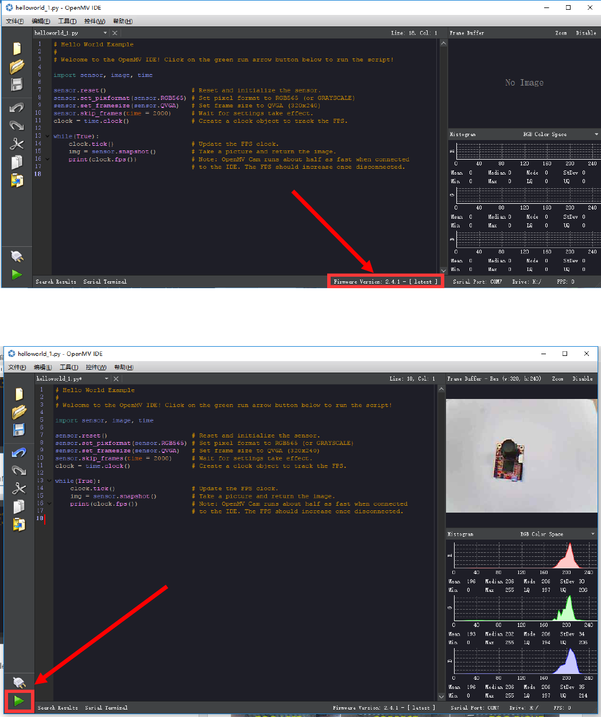
Task: Open 帮助(H) menu in lower window
Action: point(124,367)
